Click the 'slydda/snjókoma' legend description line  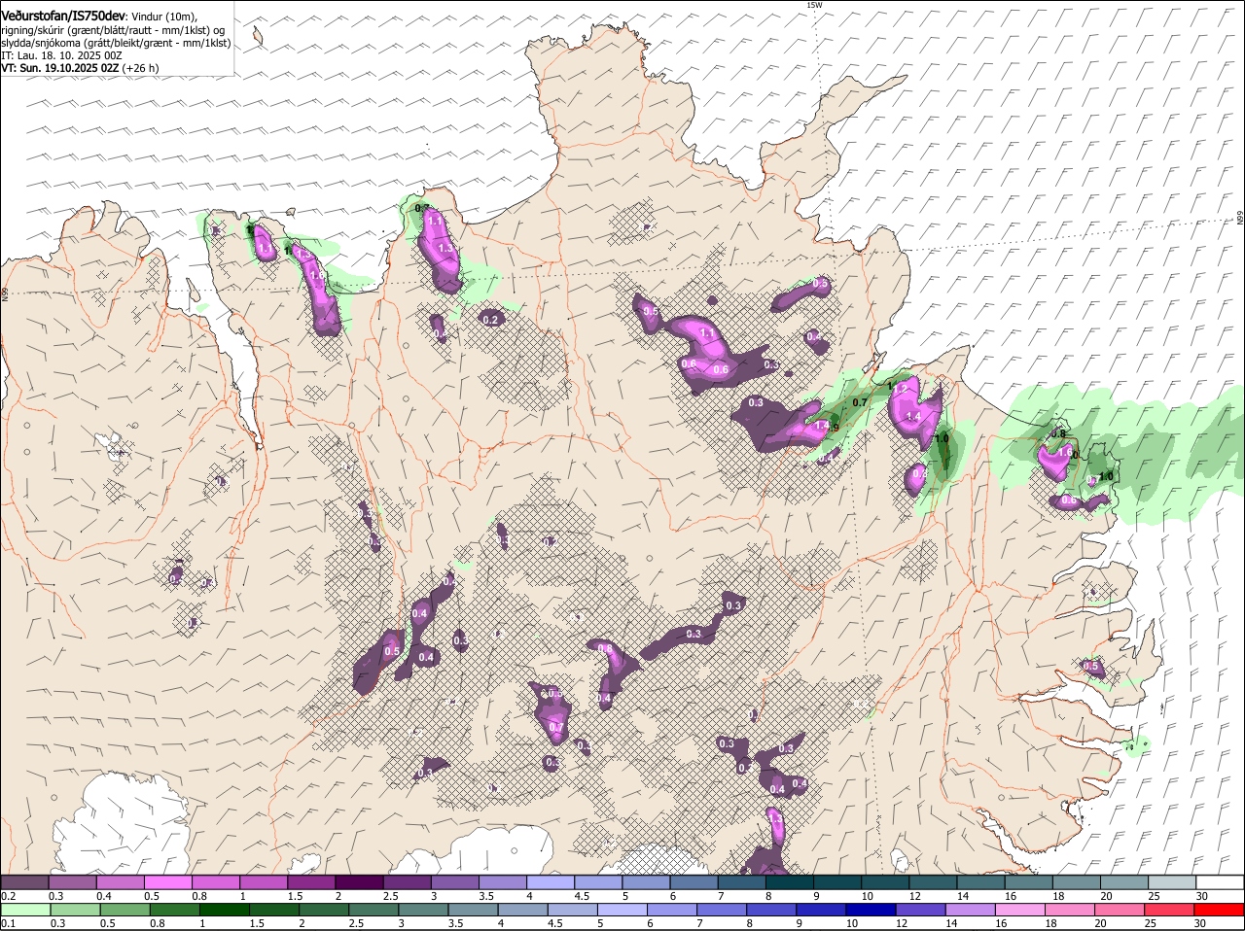pos(116,43)
